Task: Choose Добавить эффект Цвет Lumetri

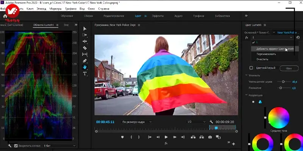Action: pos(275,49)
